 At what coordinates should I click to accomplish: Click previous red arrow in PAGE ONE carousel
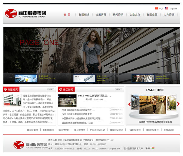tap(129, 104)
